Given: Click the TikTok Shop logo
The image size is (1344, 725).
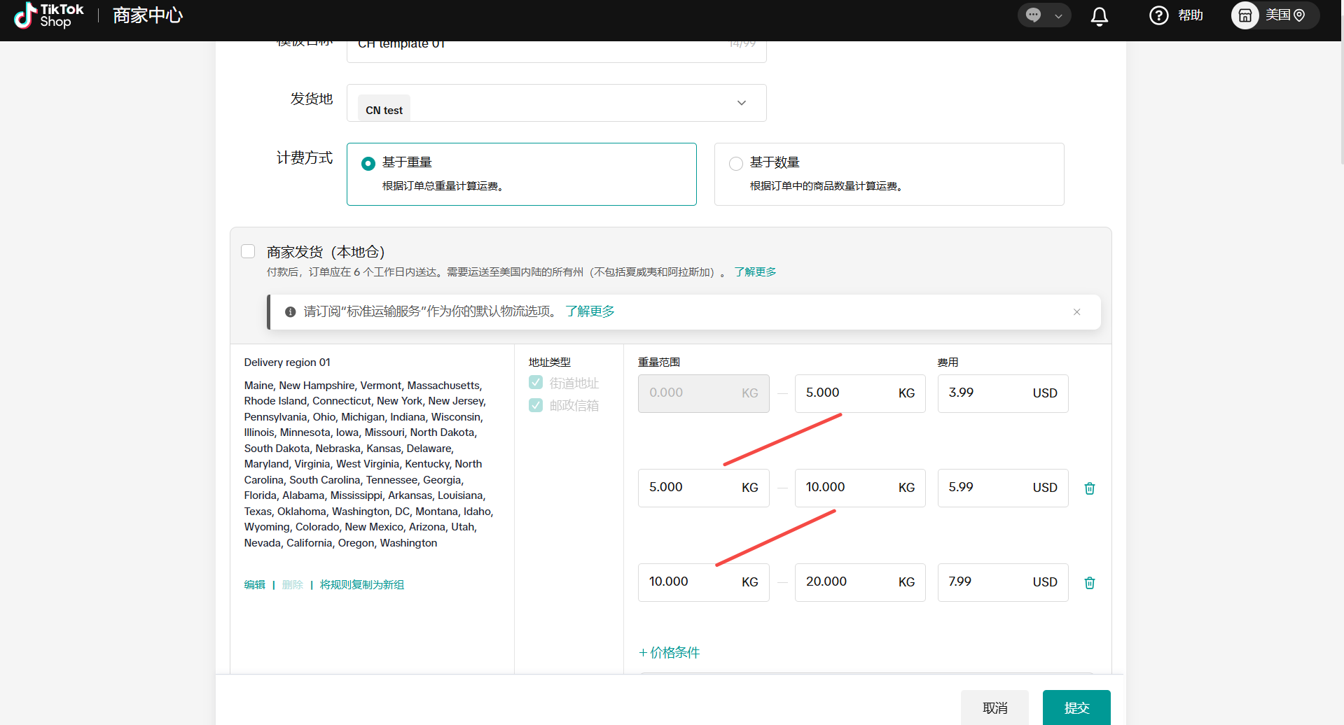Looking at the screenshot, I should pyautogui.click(x=48, y=15).
